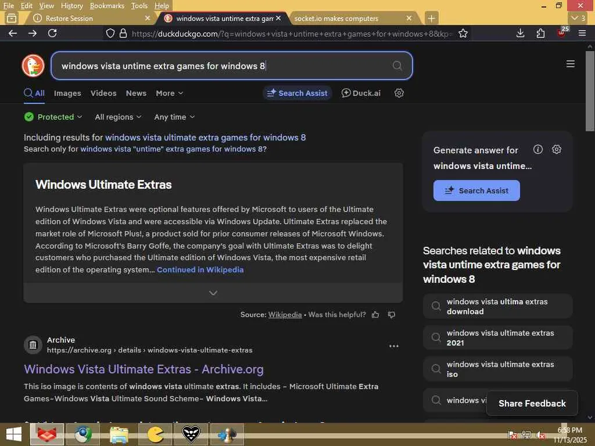Go back to the previous page

13,33
